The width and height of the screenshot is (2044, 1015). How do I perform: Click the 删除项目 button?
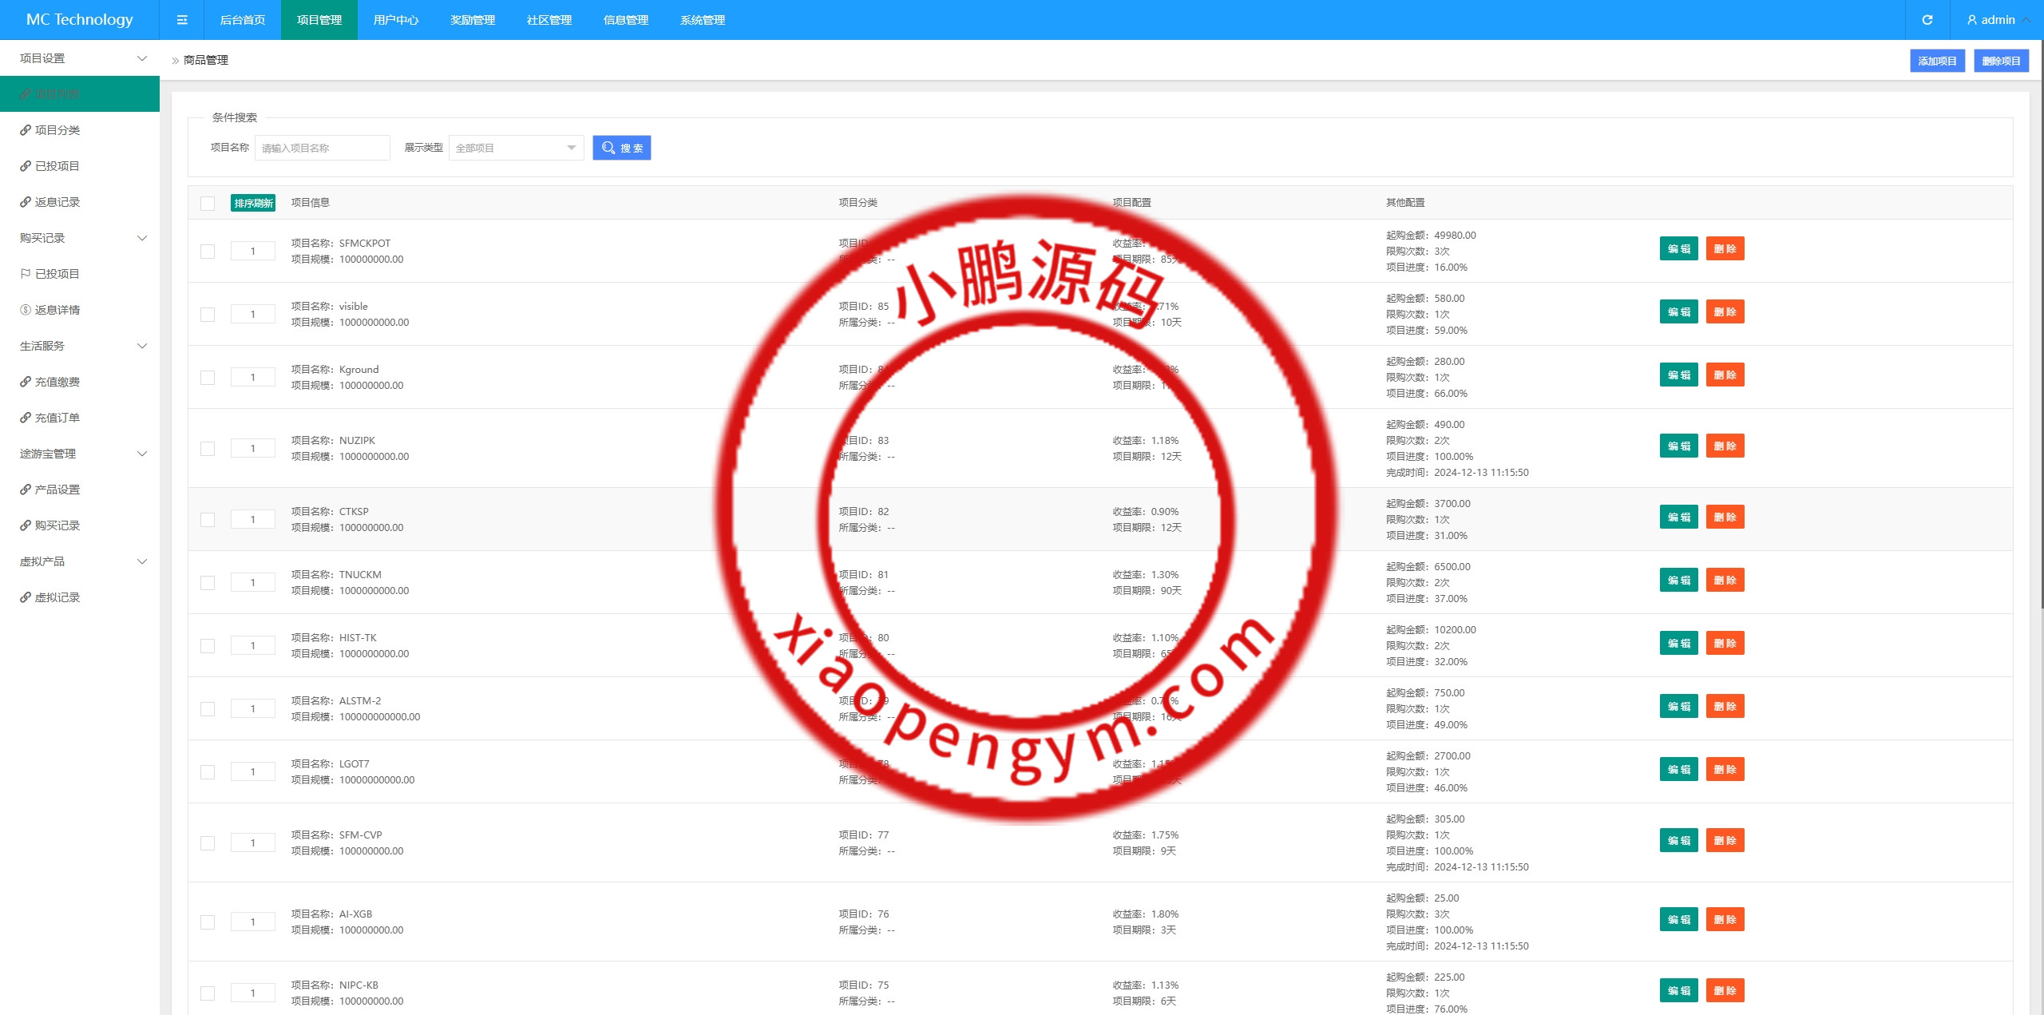tap(2001, 61)
